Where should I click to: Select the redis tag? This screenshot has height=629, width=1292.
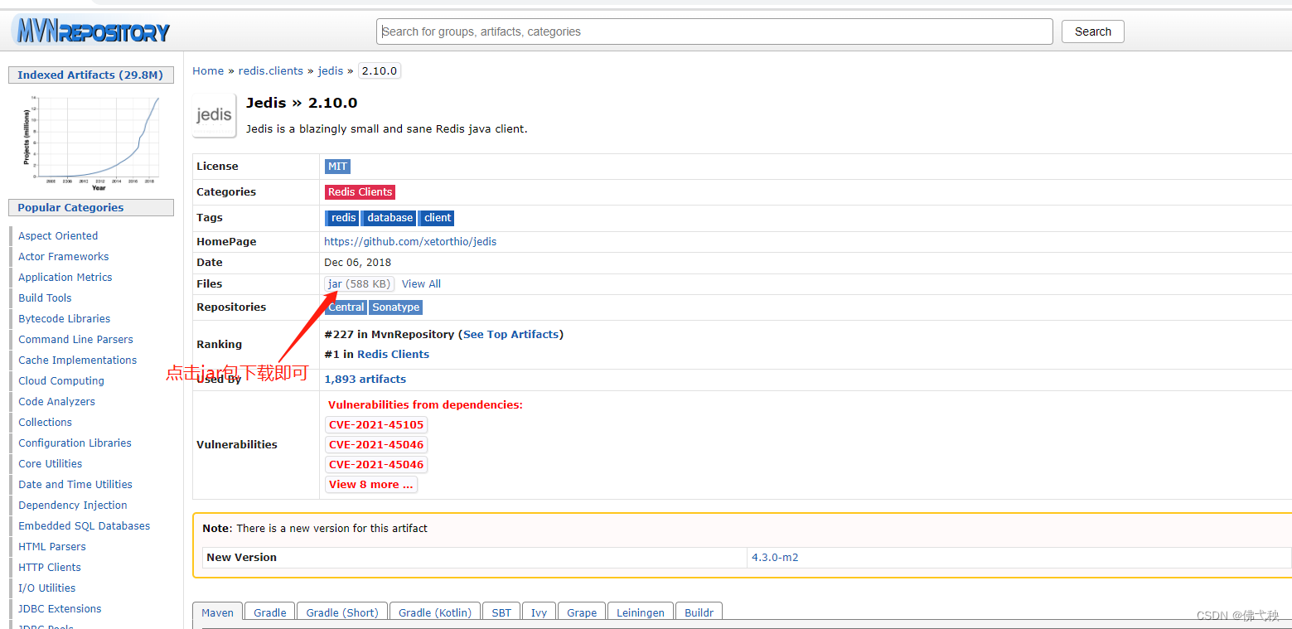(x=341, y=218)
